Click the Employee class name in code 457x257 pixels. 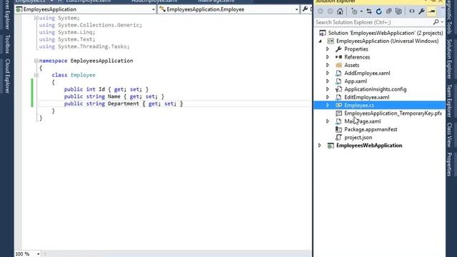(83, 75)
